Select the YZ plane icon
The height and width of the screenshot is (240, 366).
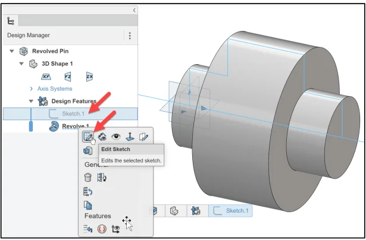coord(67,76)
